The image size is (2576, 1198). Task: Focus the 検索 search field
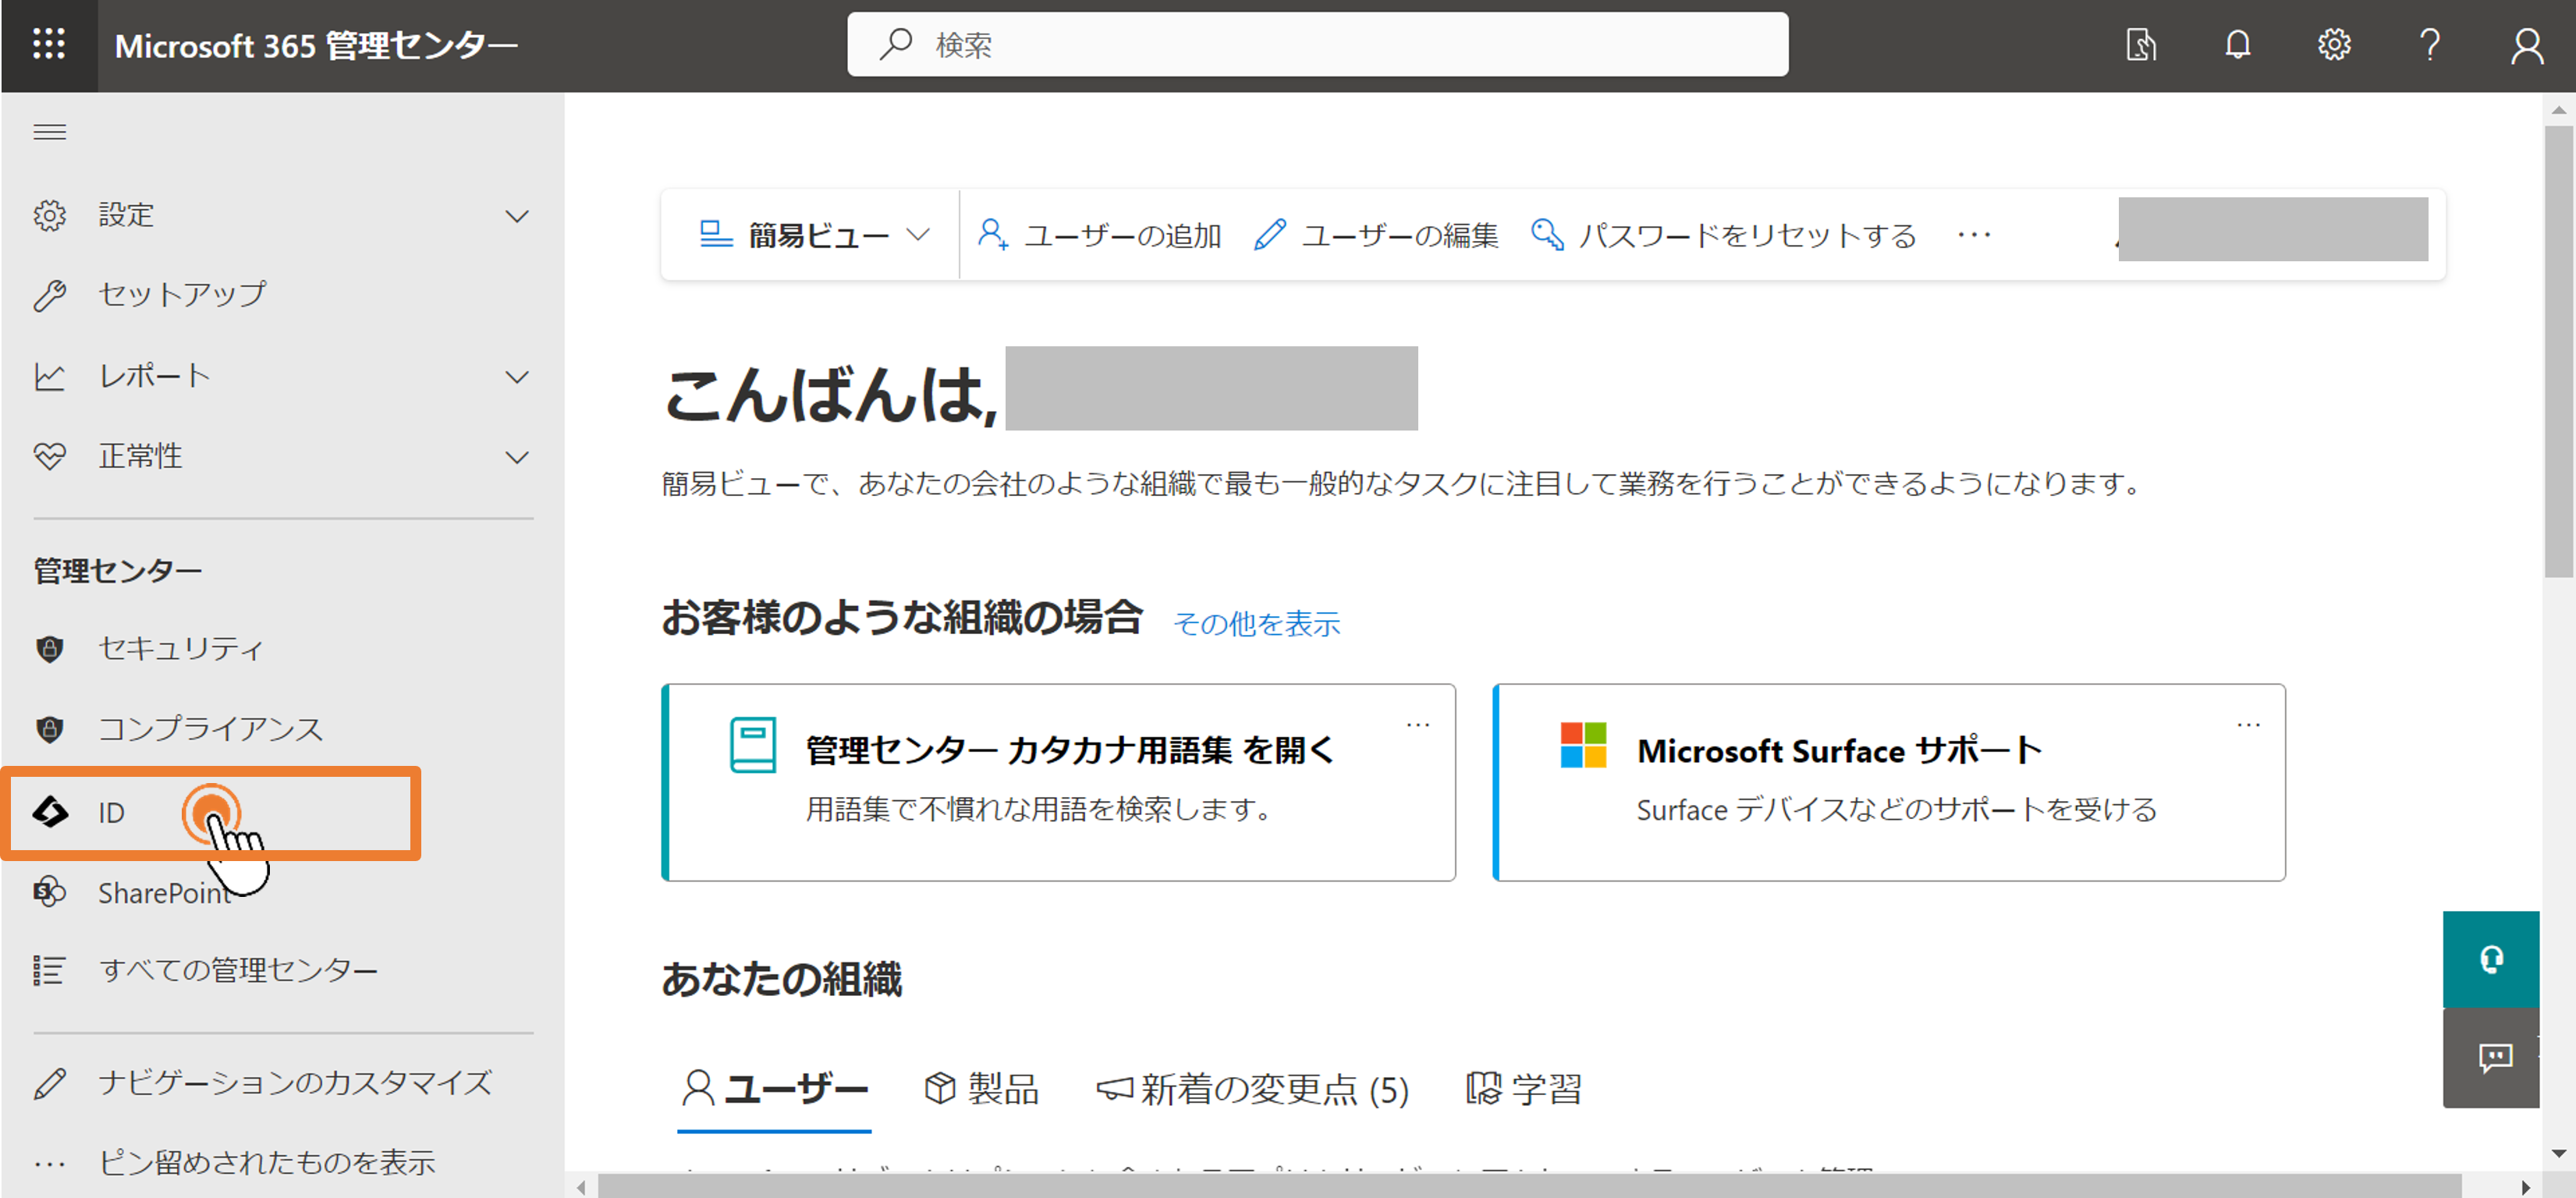(x=1317, y=44)
